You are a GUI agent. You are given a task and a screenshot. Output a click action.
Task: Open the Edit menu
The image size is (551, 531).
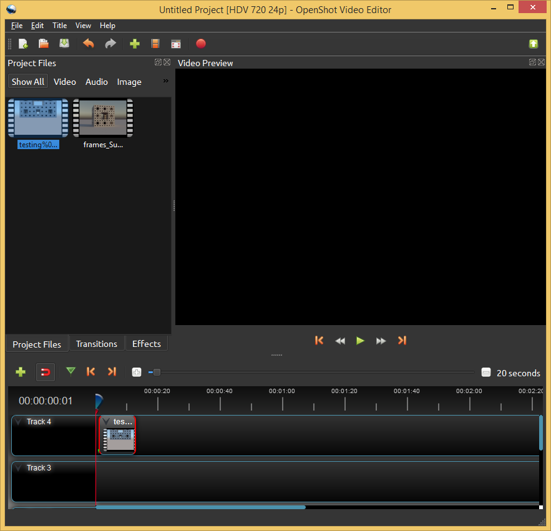point(37,26)
